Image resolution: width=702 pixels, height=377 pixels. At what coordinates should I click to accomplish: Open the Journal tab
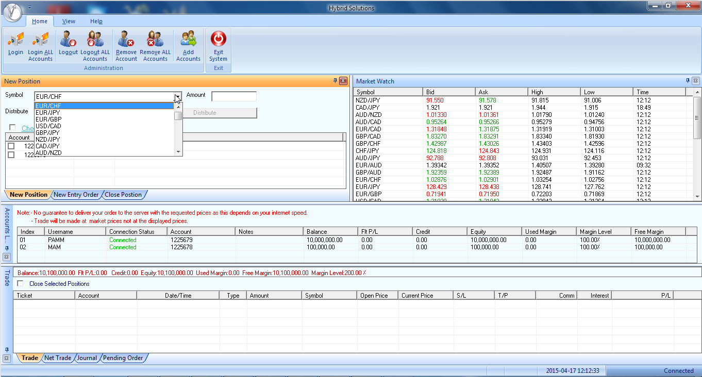[87, 358]
